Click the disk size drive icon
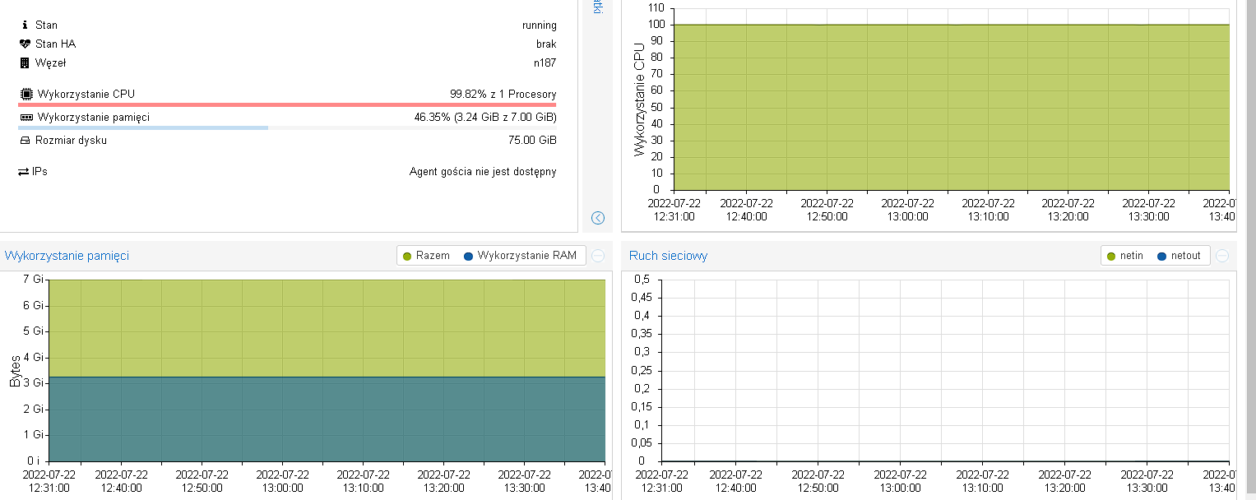Viewport: 1256px width, 500px height. pyautogui.click(x=25, y=141)
